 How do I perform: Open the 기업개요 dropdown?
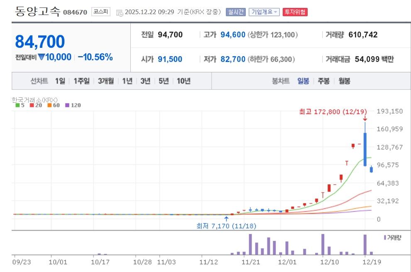coord(264,12)
